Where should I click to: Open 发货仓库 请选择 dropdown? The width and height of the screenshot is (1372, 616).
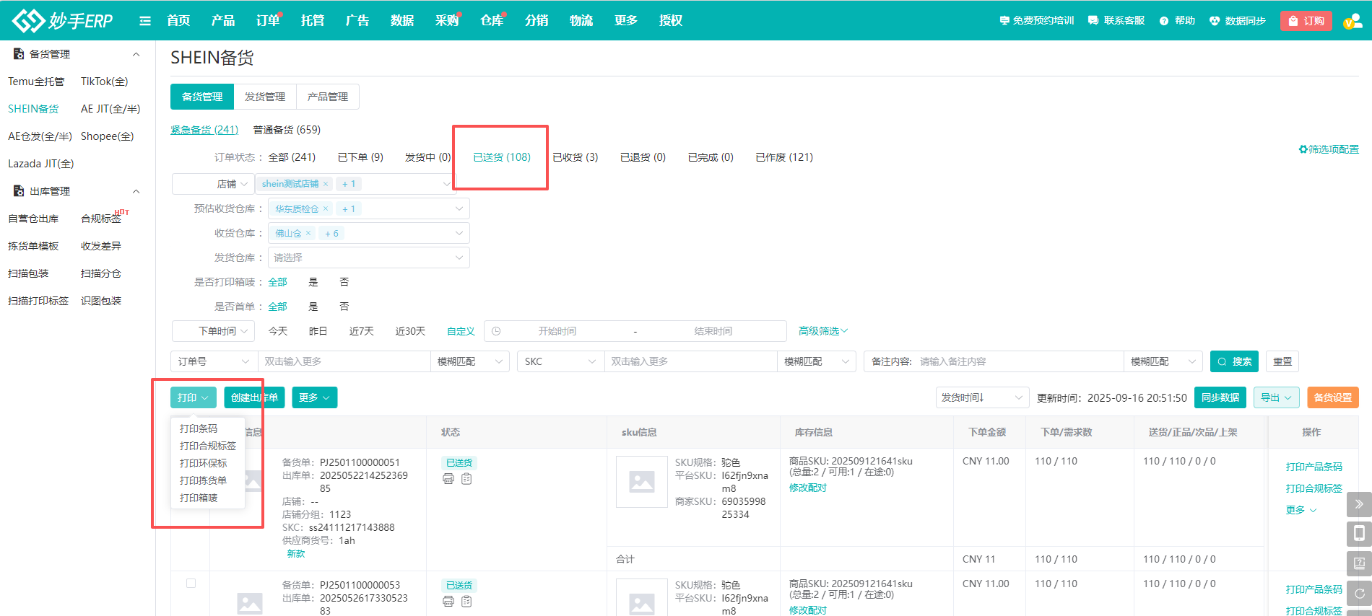[x=369, y=258]
